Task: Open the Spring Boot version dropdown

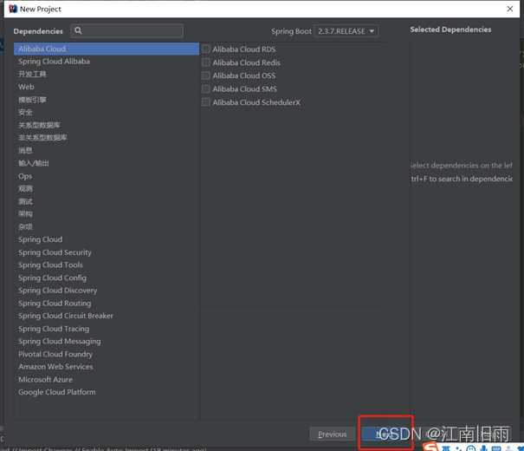Action: pyautogui.click(x=346, y=31)
